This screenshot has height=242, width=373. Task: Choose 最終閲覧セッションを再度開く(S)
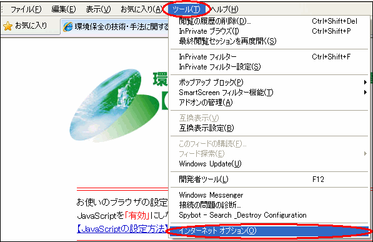click(269, 41)
